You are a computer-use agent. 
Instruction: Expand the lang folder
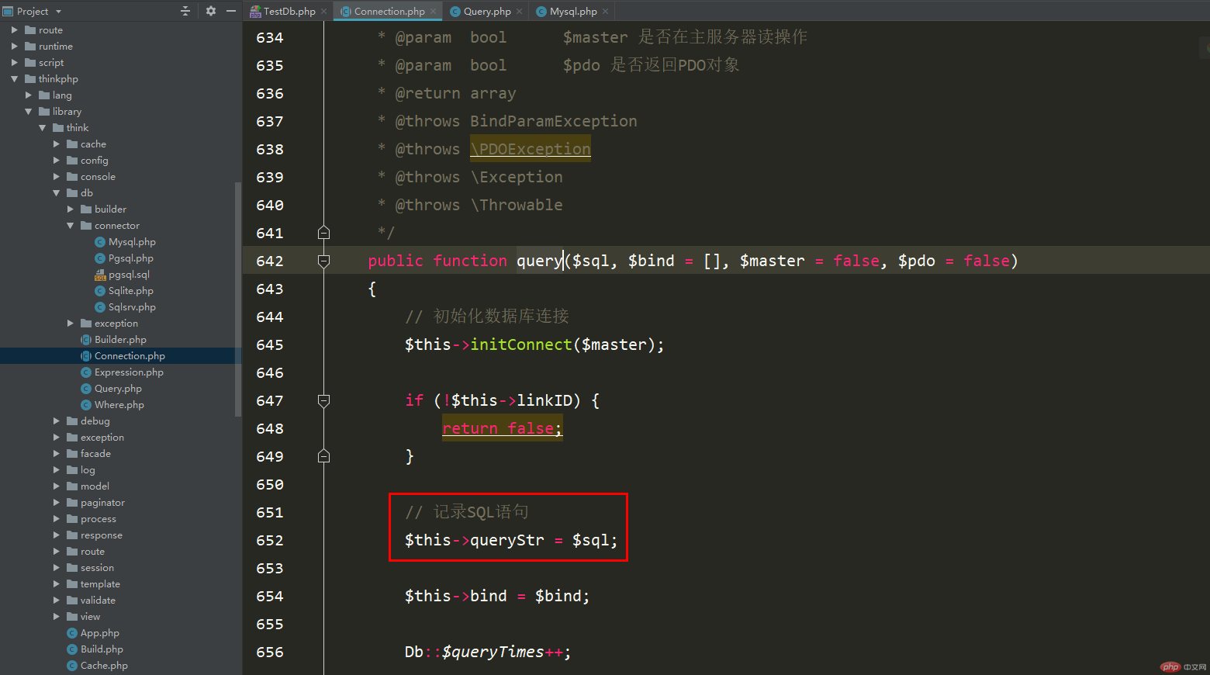(x=28, y=95)
